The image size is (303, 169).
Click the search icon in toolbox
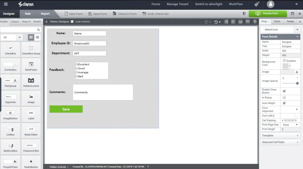click(x=39, y=30)
